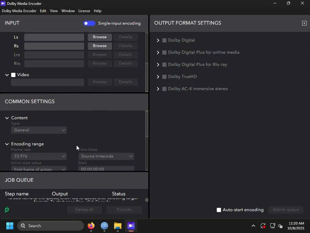
Task: Click Details for the Rs channel
Action: click(125, 46)
